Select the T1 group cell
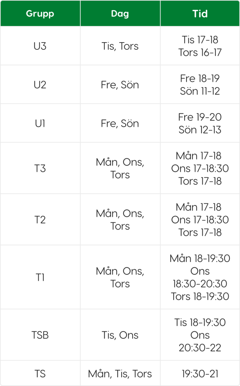The width and height of the screenshot is (240, 386). pos(40,277)
